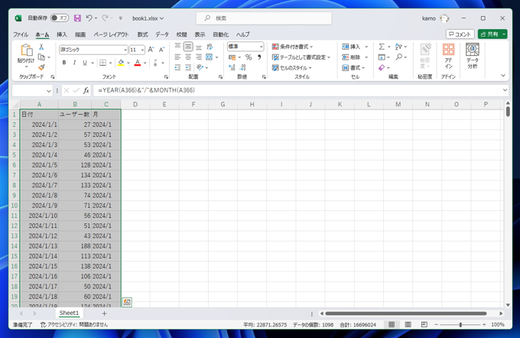Increase font size with large A icon
The height and width of the screenshot is (338, 520).
(151, 50)
